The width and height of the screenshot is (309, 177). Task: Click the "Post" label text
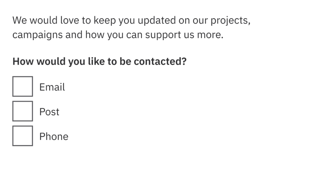pos(49,112)
